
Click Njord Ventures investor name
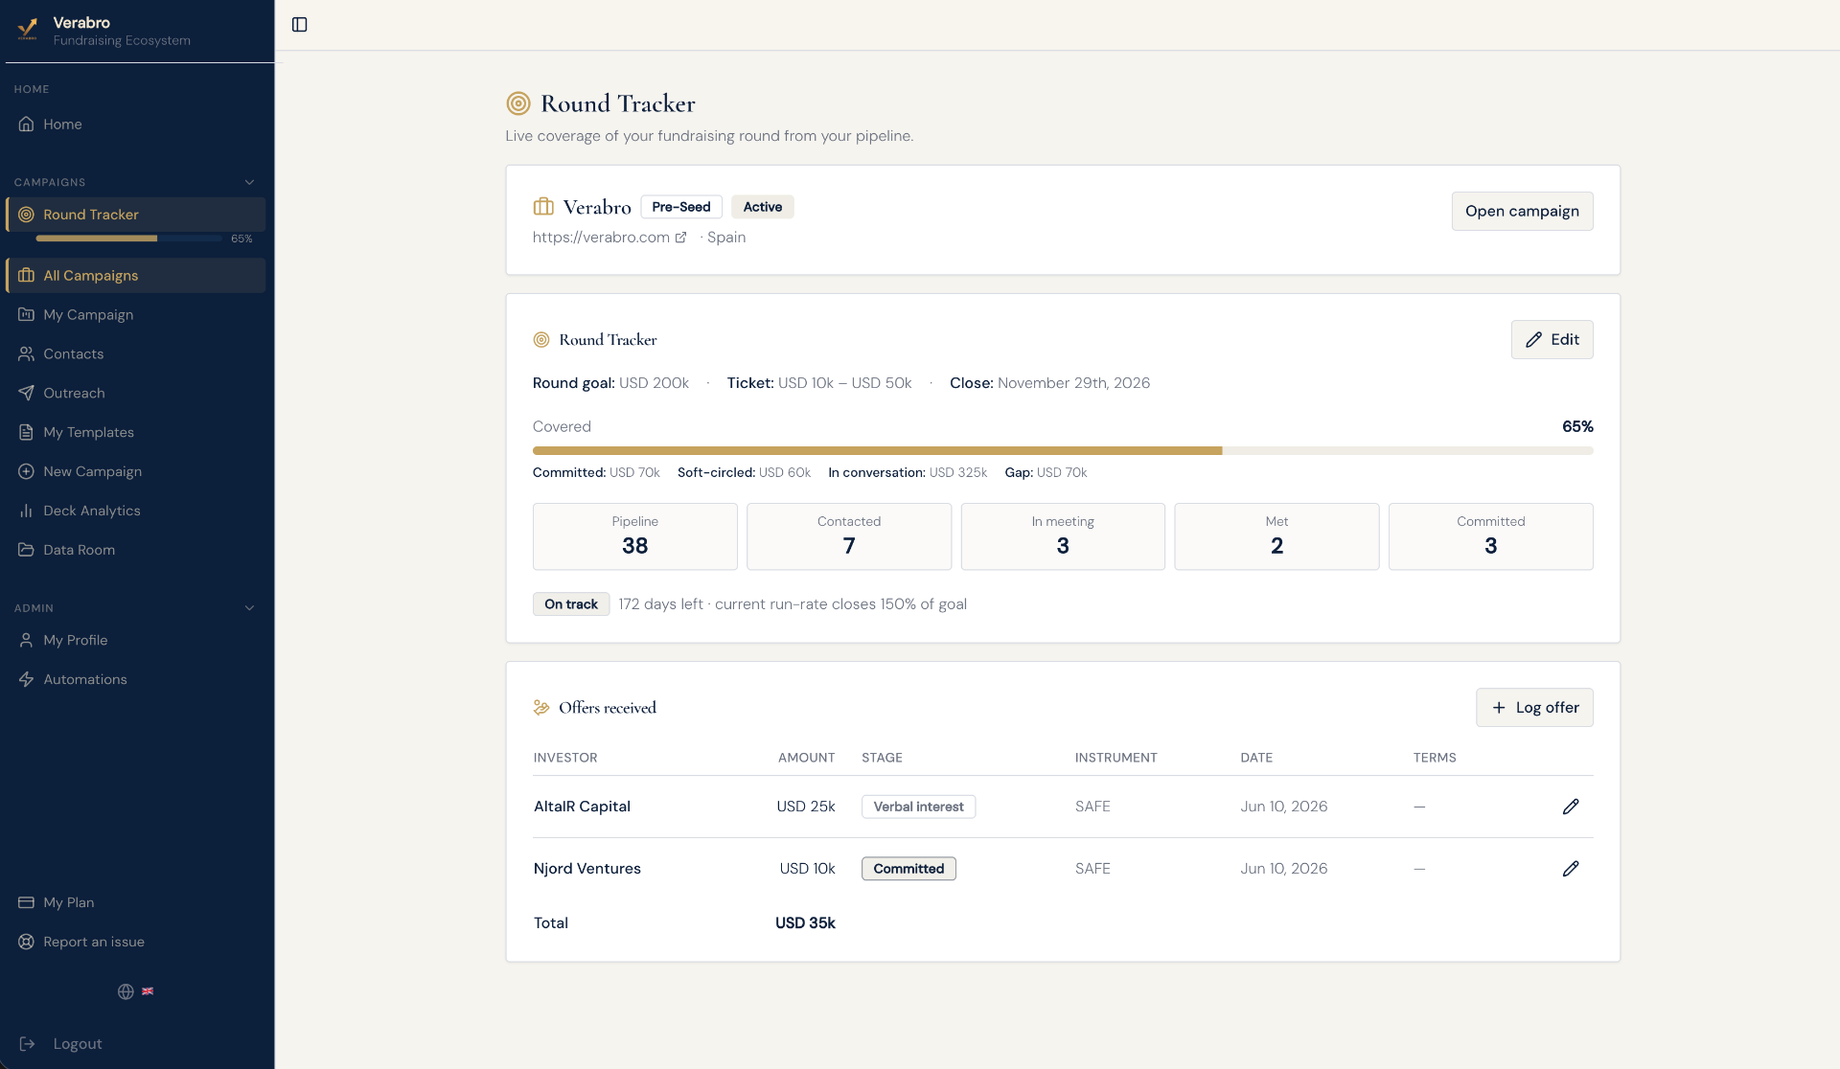click(x=587, y=870)
